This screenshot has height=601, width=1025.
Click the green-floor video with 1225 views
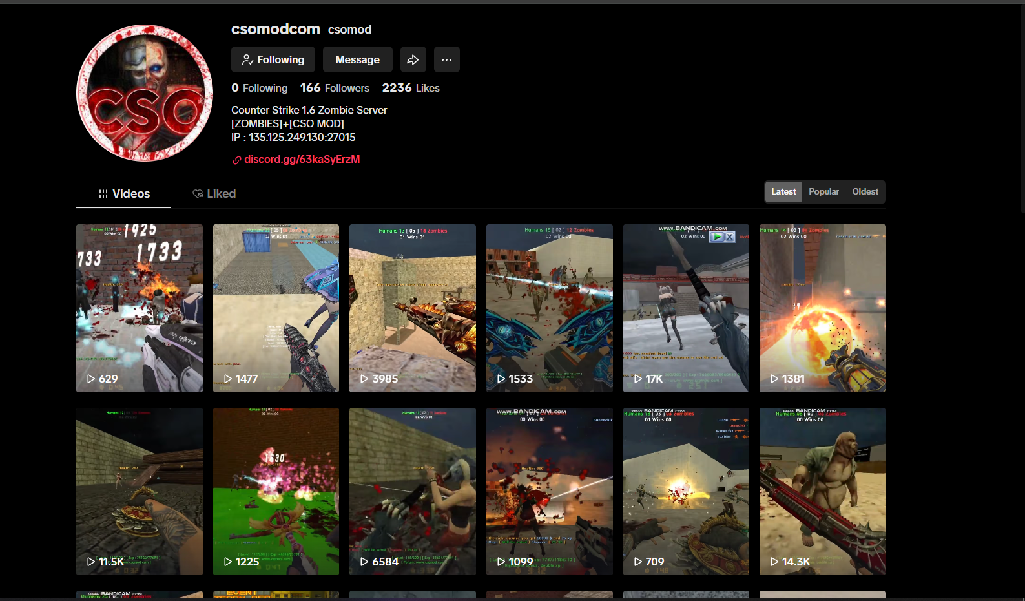(x=276, y=491)
